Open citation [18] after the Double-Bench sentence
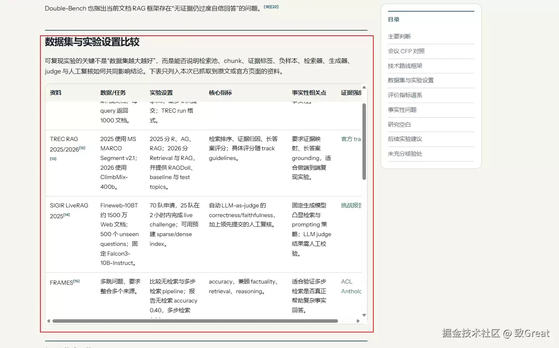559x348 pixels. (267, 7)
